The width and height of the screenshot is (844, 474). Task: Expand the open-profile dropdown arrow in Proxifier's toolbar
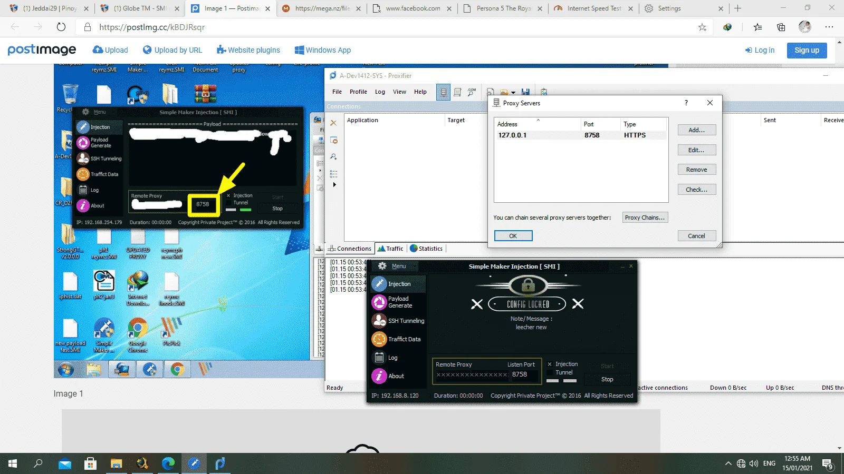[x=513, y=93]
